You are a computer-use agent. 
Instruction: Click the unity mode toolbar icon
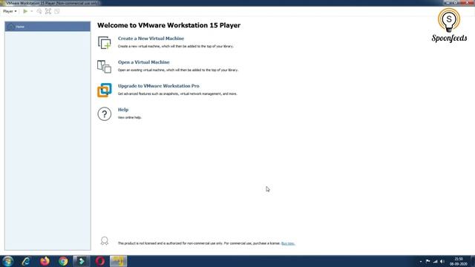pyautogui.click(x=56, y=11)
